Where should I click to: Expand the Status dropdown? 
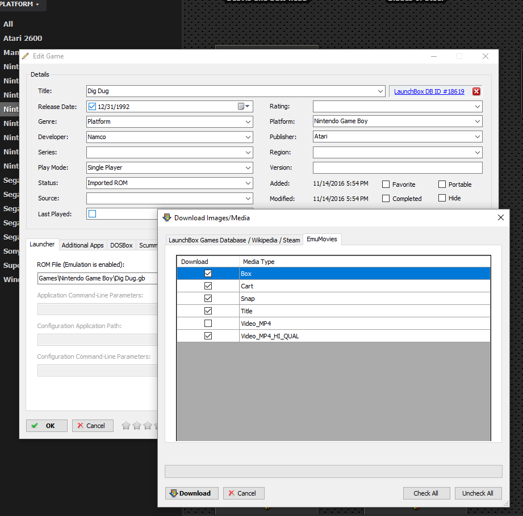(248, 183)
